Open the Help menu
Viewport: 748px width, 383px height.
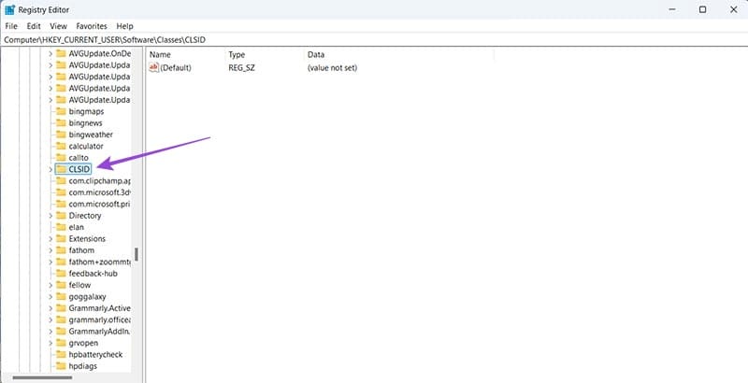(x=125, y=26)
